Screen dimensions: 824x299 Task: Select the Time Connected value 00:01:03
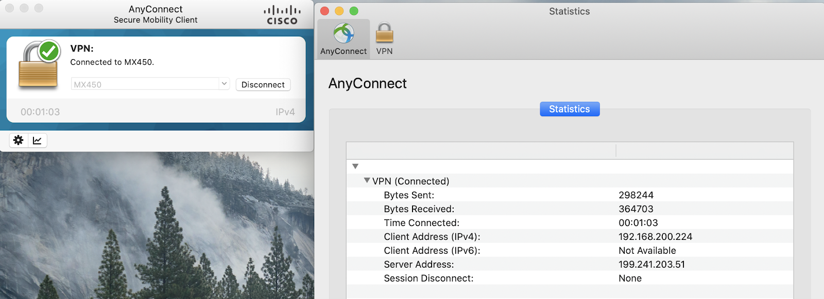click(x=638, y=223)
